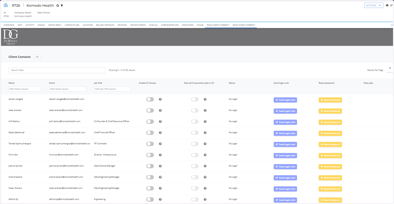Open the Invoice Terms tab
Viewport: 394px width, 204px height.
pyautogui.click(x=138, y=25)
